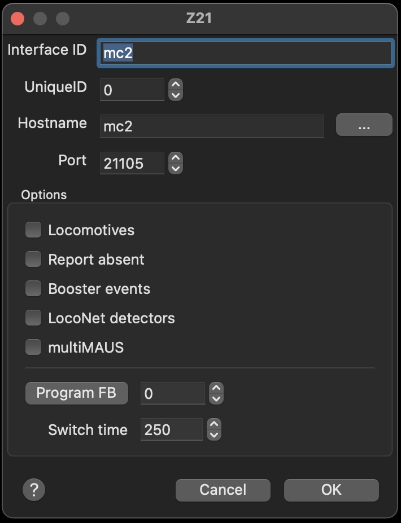401x523 pixels.
Task: Raise the Switch time value
Action: 214,424
